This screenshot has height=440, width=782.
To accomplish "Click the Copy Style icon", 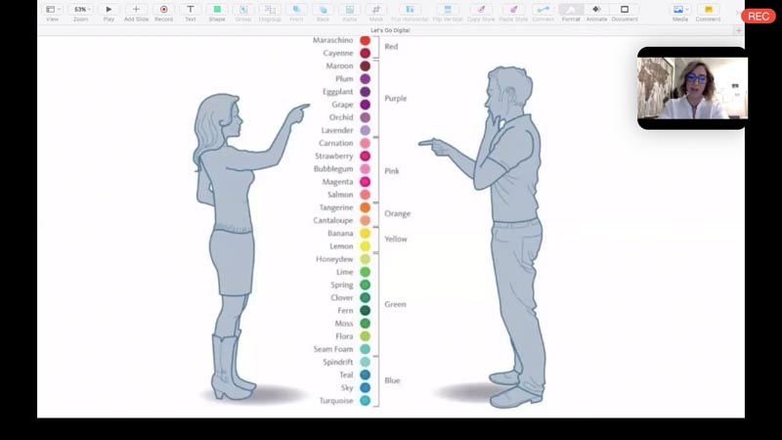I will pyautogui.click(x=481, y=10).
